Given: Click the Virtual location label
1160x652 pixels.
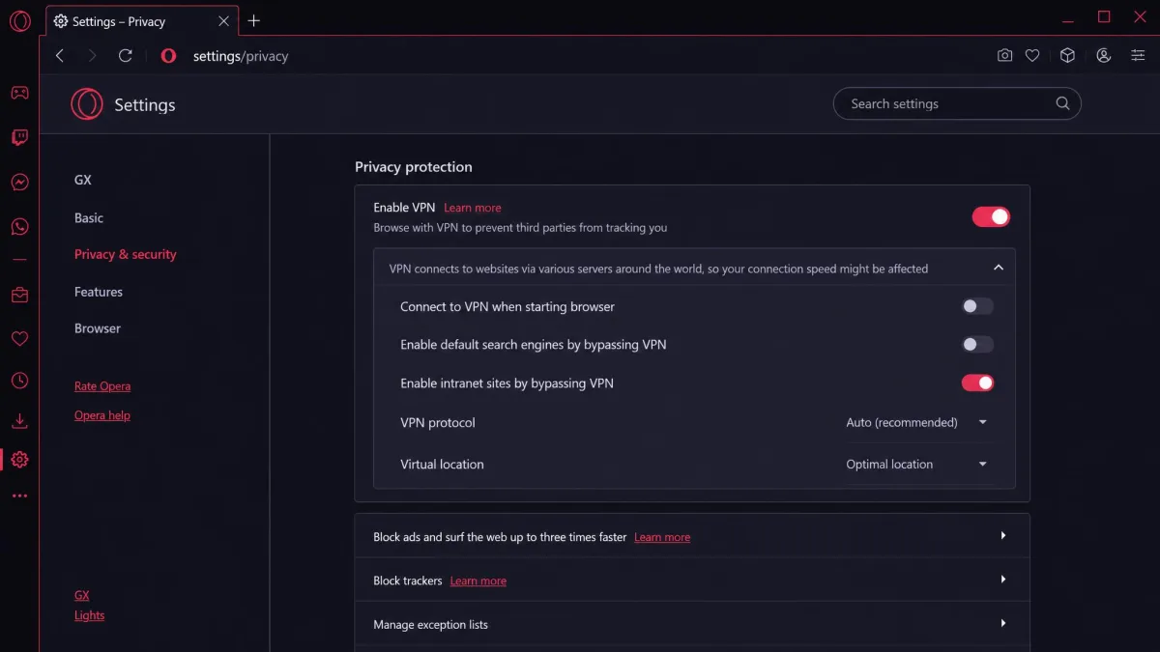Looking at the screenshot, I should (442, 464).
